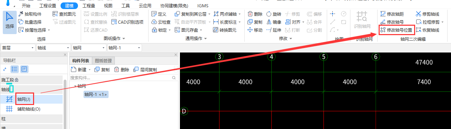Run 云检查 cloud check
The image size is (451, 129).
[161, 22]
